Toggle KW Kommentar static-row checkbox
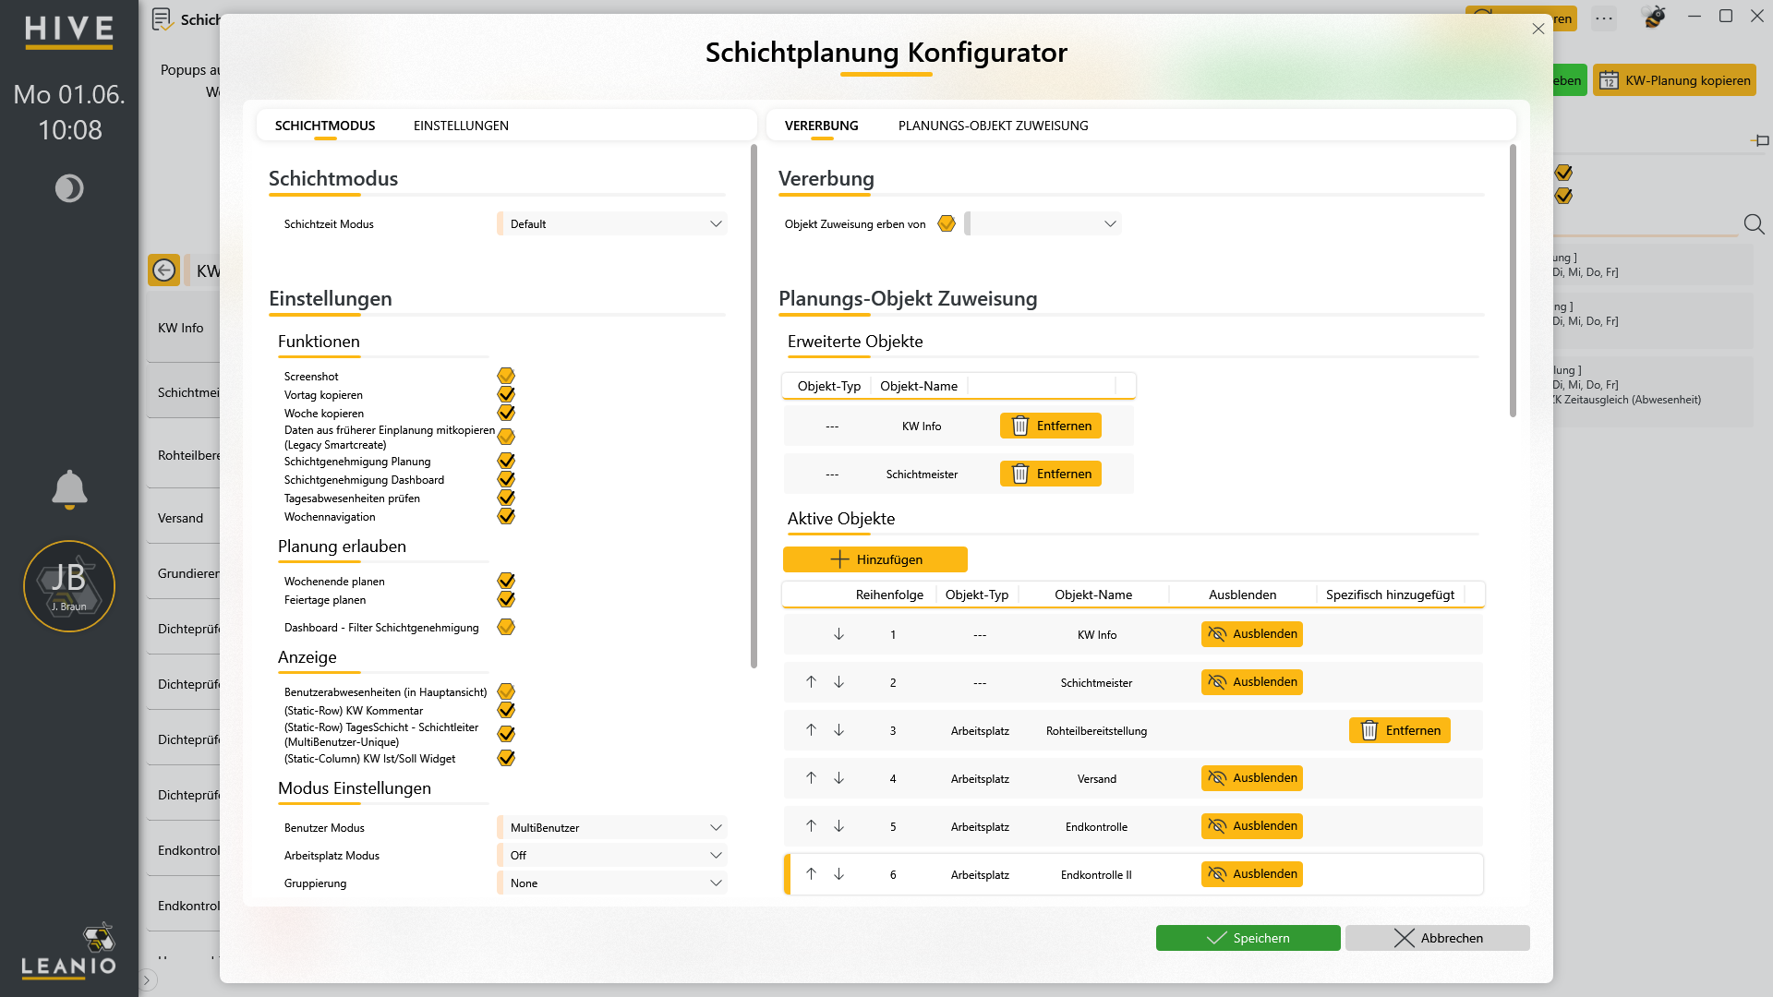This screenshot has width=1773, height=997. [x=506, y=710]
